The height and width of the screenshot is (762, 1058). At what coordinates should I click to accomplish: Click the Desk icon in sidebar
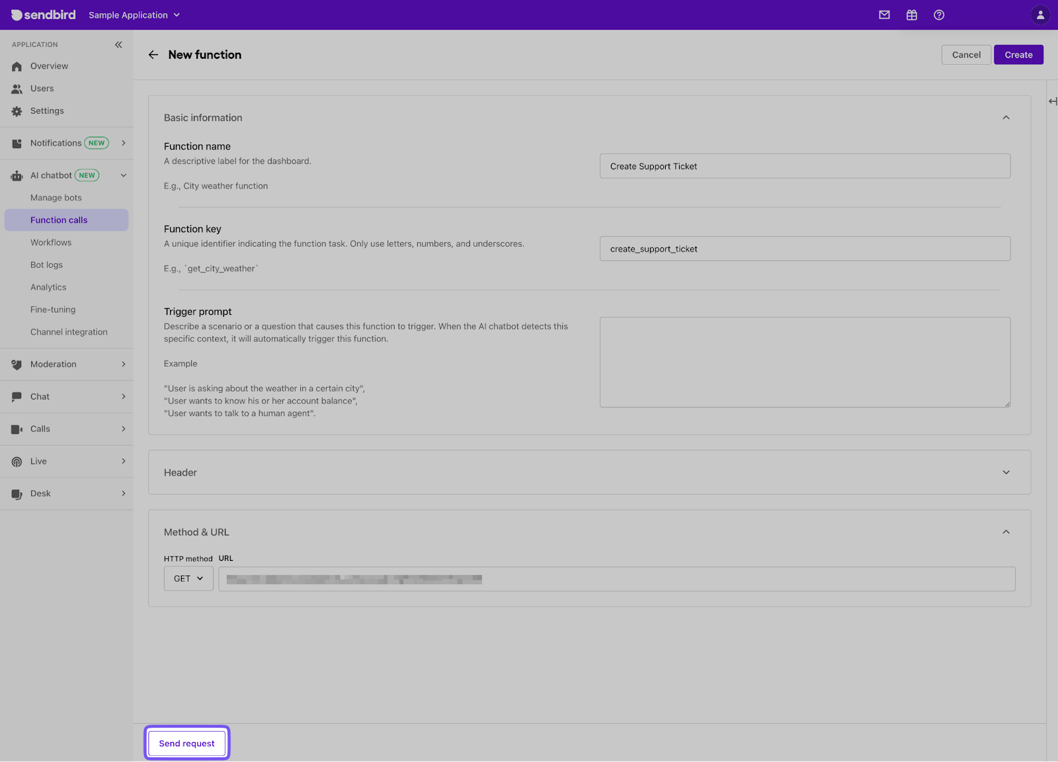pos(16,493)
